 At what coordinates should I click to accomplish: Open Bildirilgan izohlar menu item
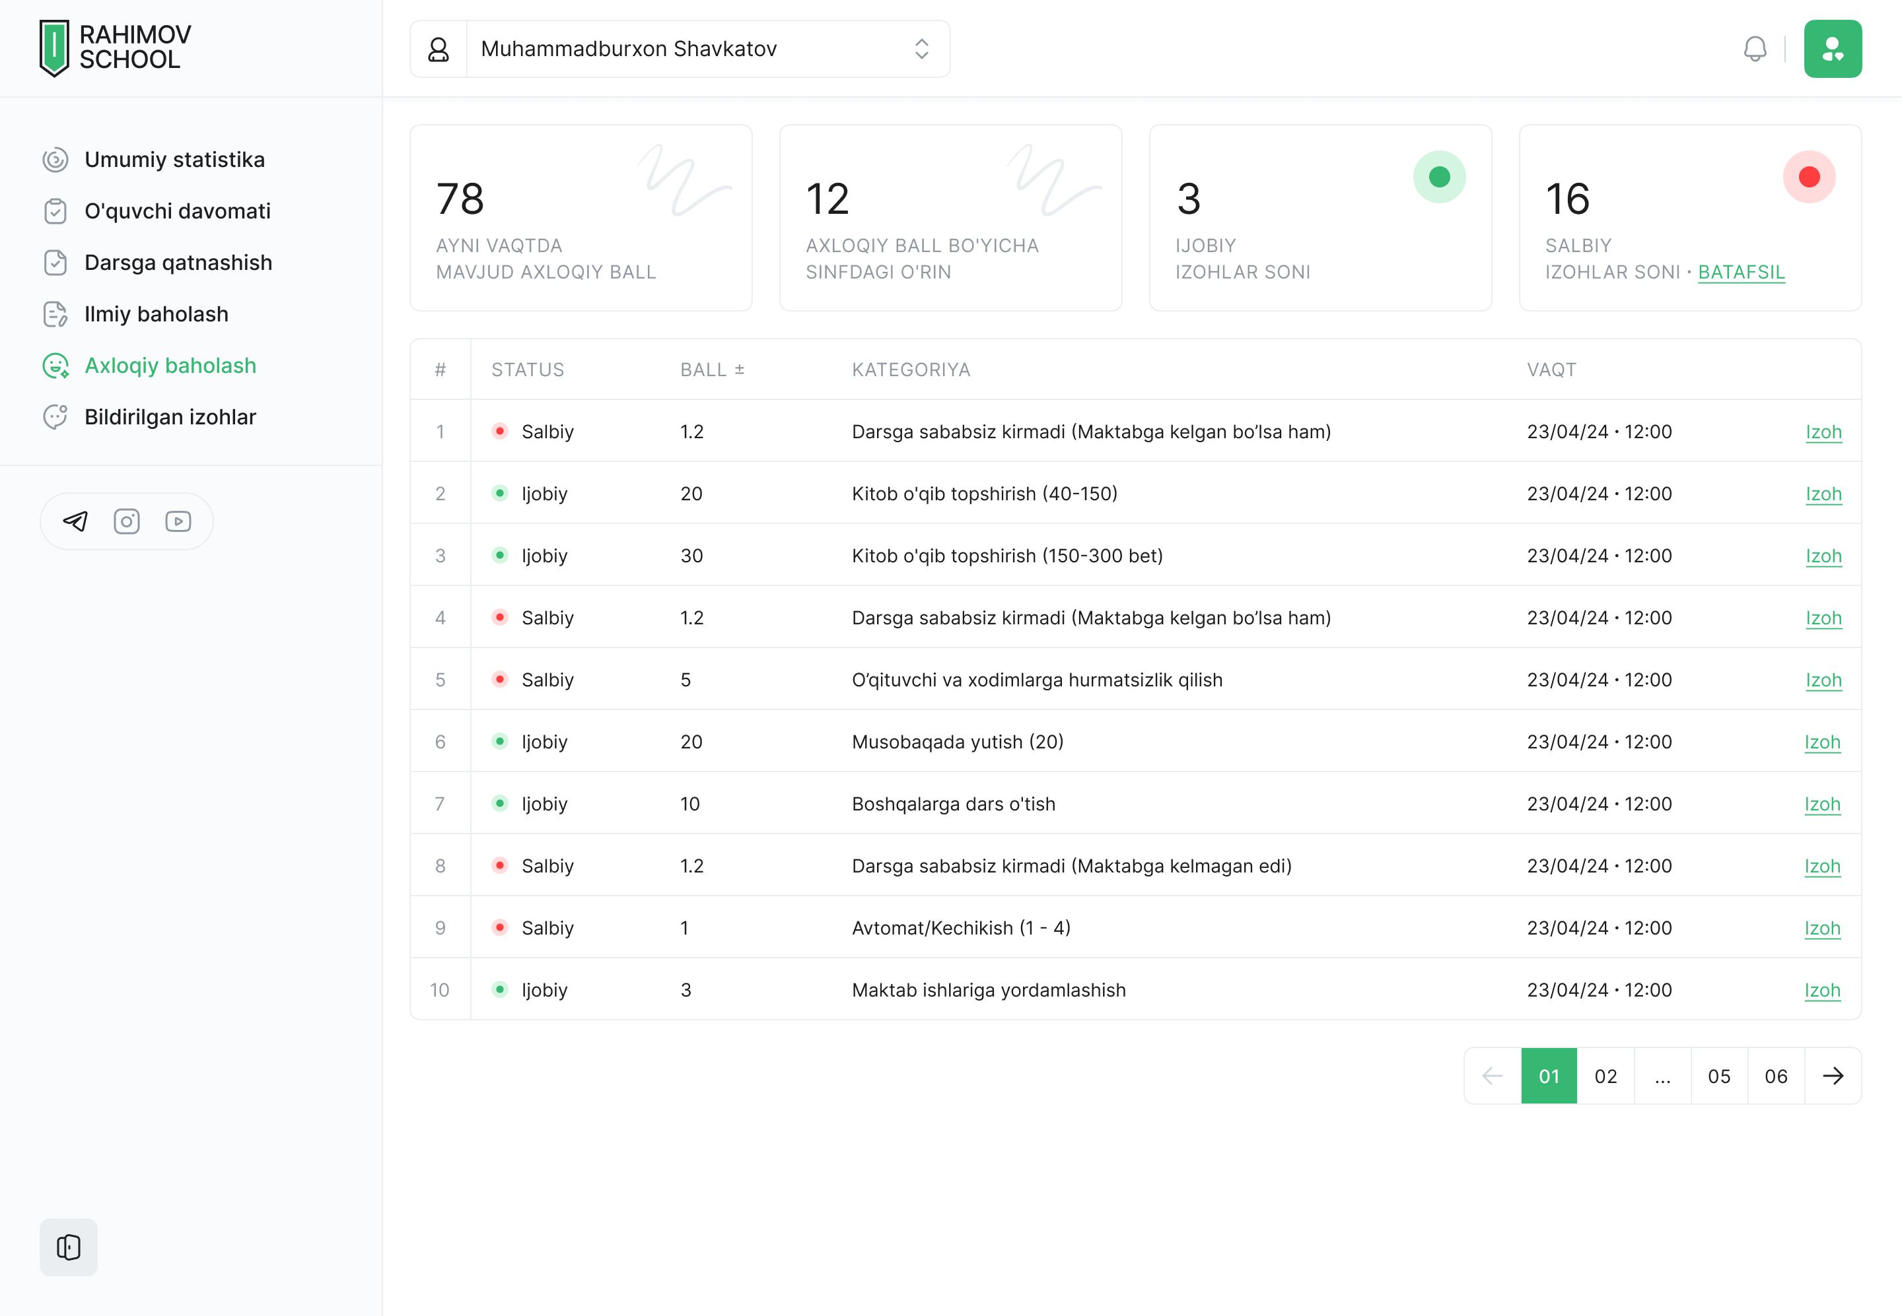click(170, 417)
